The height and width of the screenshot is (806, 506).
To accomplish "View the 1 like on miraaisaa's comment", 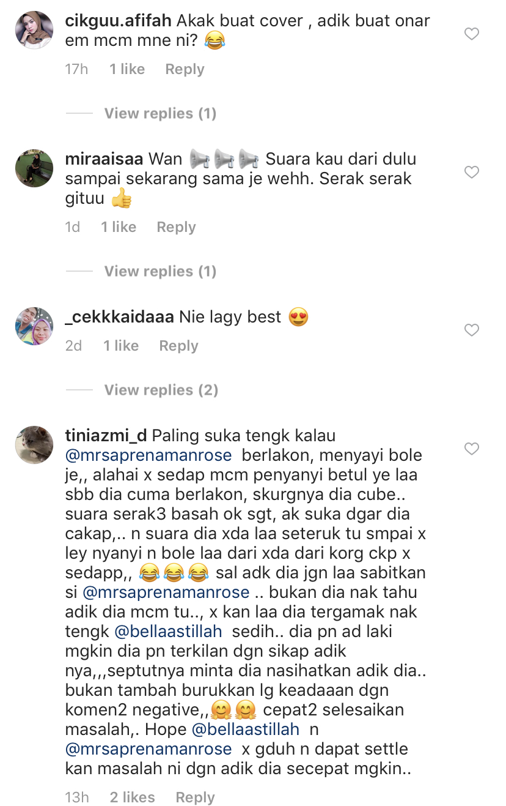I will point(119,227).
